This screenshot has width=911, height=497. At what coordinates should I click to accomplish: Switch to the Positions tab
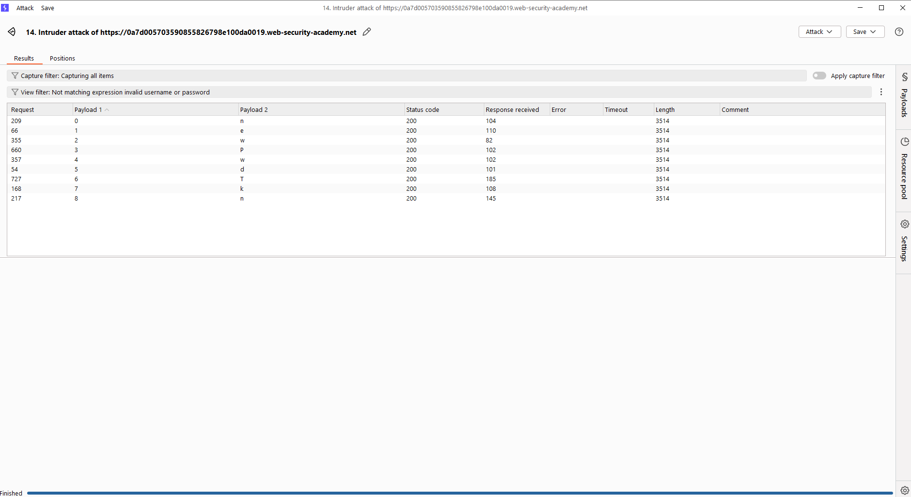(62, 59)
